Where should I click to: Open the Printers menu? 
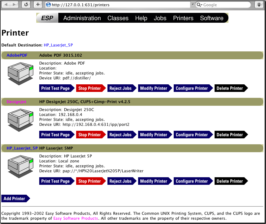point(183,18)
